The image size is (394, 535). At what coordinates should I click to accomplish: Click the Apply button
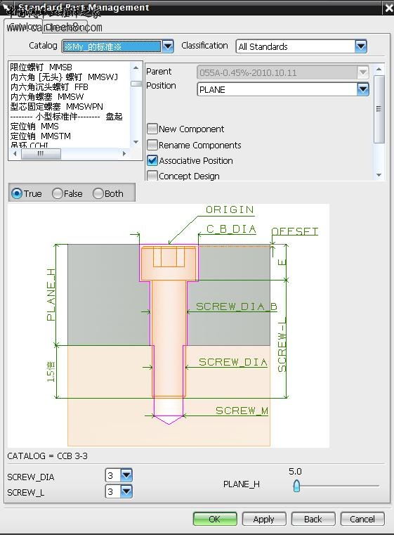click(x=264, y=519)
